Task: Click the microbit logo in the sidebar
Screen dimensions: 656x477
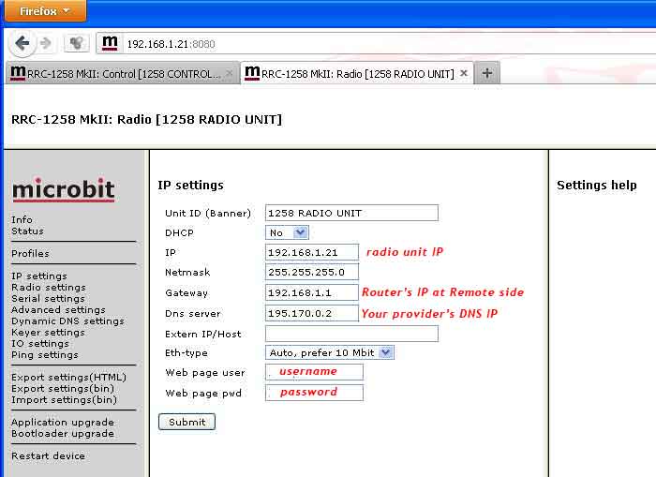Action: coord(63,189)
